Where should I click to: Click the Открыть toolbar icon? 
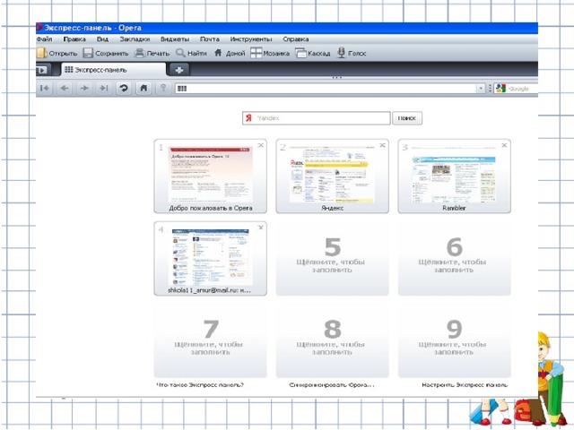pos(42,53)
